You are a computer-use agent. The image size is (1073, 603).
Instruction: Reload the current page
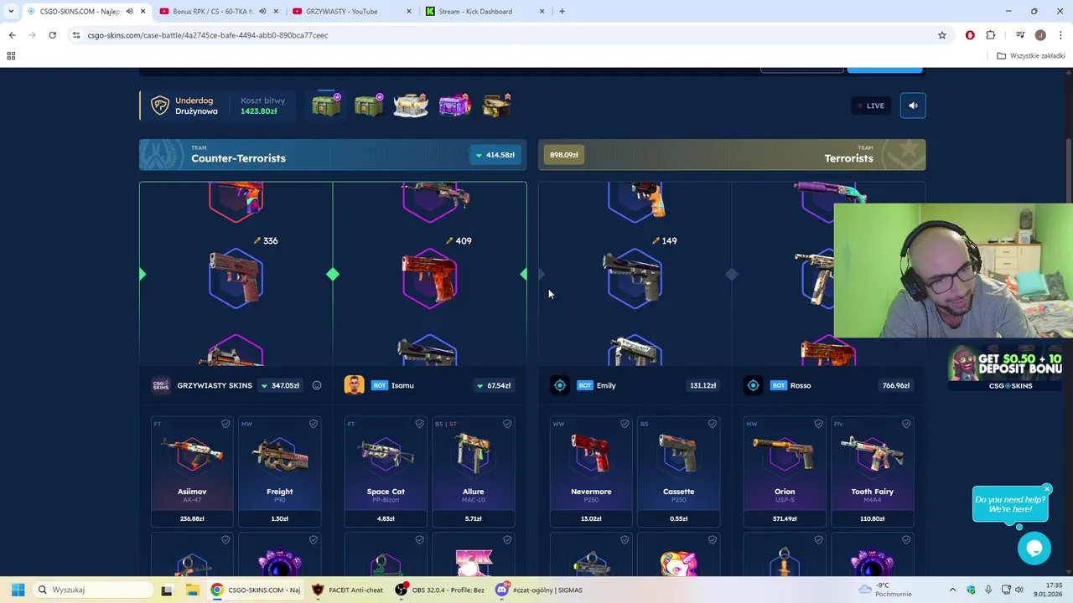pos(52,35)
